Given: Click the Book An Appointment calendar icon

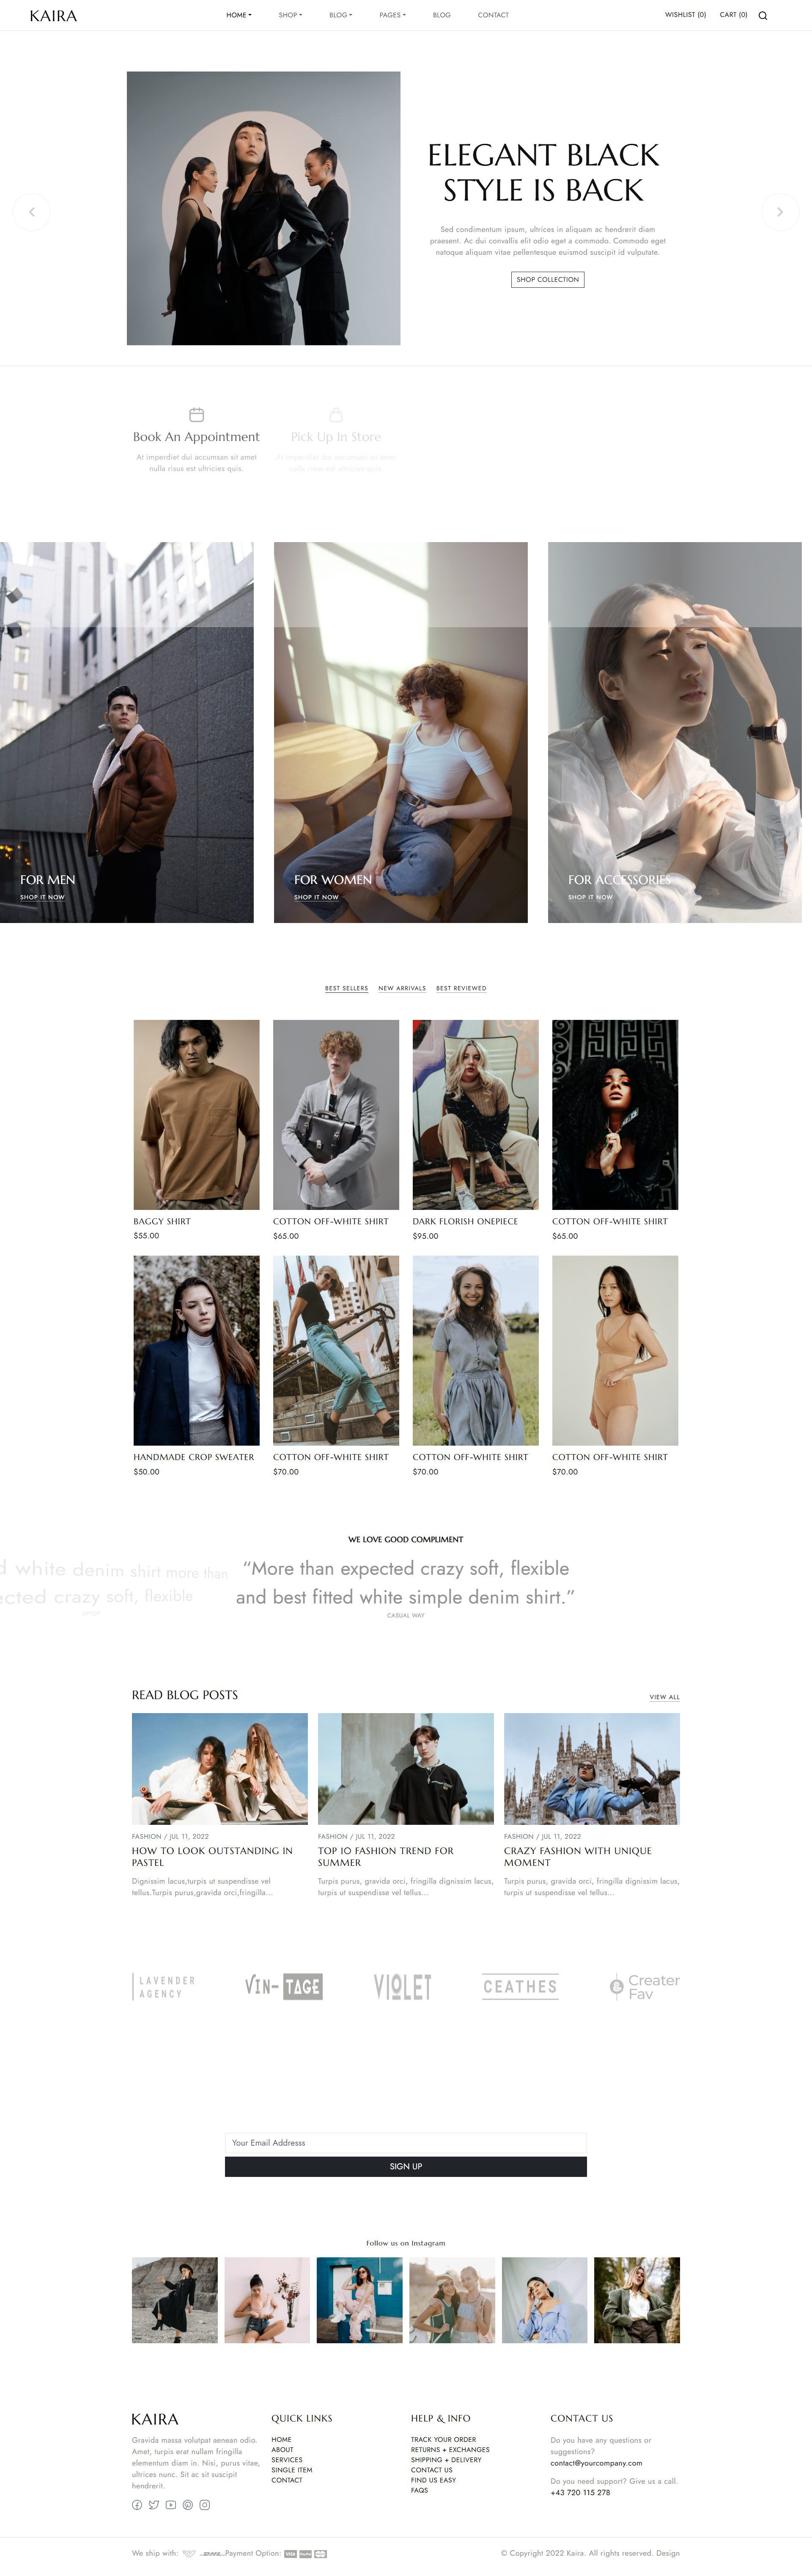Looking at the screenshot, I should click(197, 414).
